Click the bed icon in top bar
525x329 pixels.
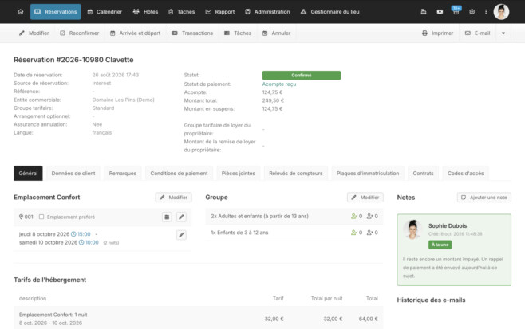click(424, 12)
